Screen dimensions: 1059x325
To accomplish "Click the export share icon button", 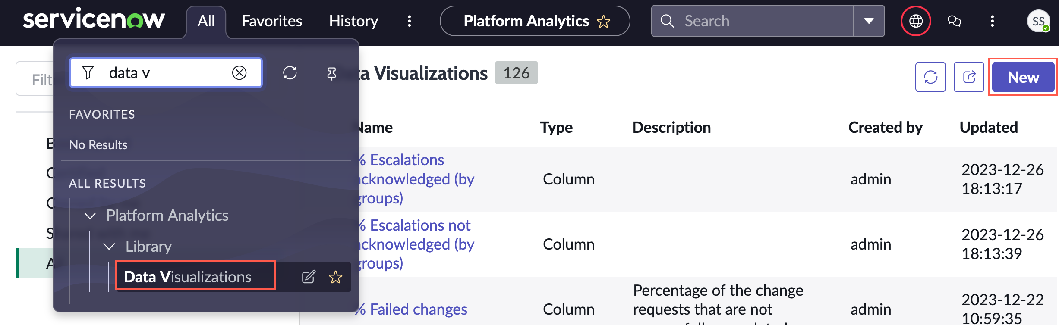I will [969, 77].
